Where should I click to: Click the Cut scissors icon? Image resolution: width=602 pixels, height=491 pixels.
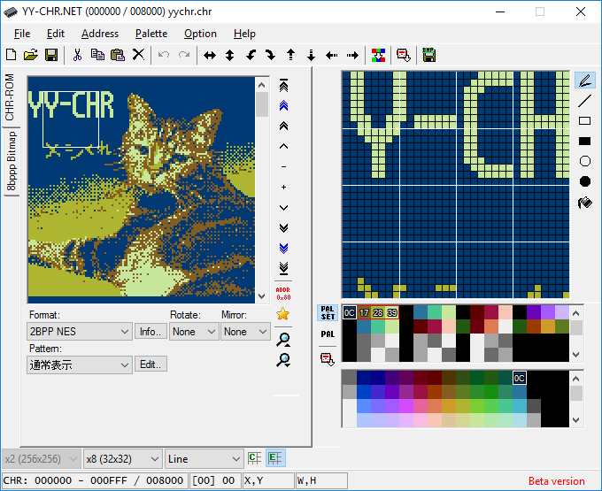pyautogui.click(x=77, y=55)
